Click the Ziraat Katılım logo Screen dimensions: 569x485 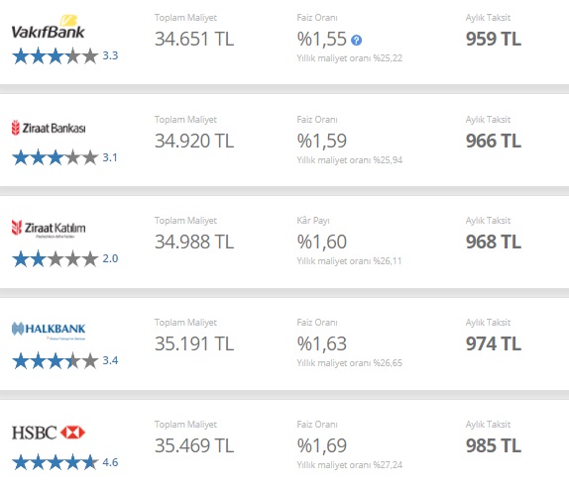click(x=49, y=229)
